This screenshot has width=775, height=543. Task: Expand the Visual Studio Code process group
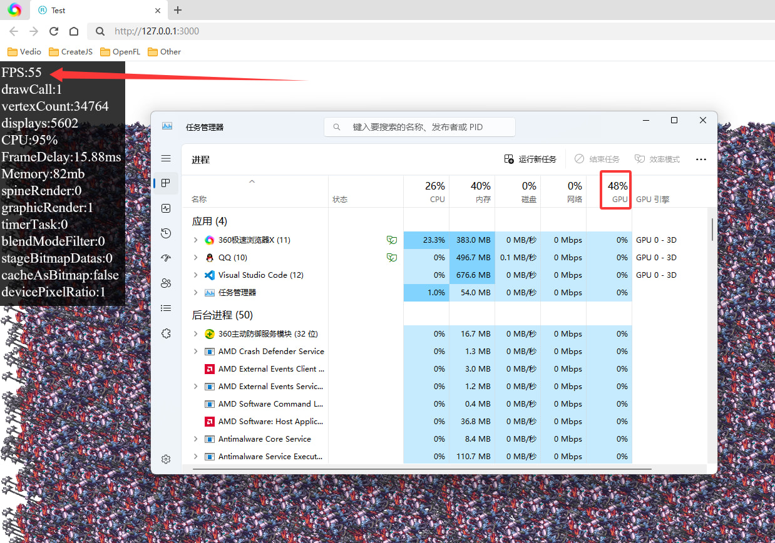[x=196, y=275]
